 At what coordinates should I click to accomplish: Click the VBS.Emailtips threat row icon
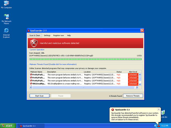pyautogui.click(x=31, y=84)
